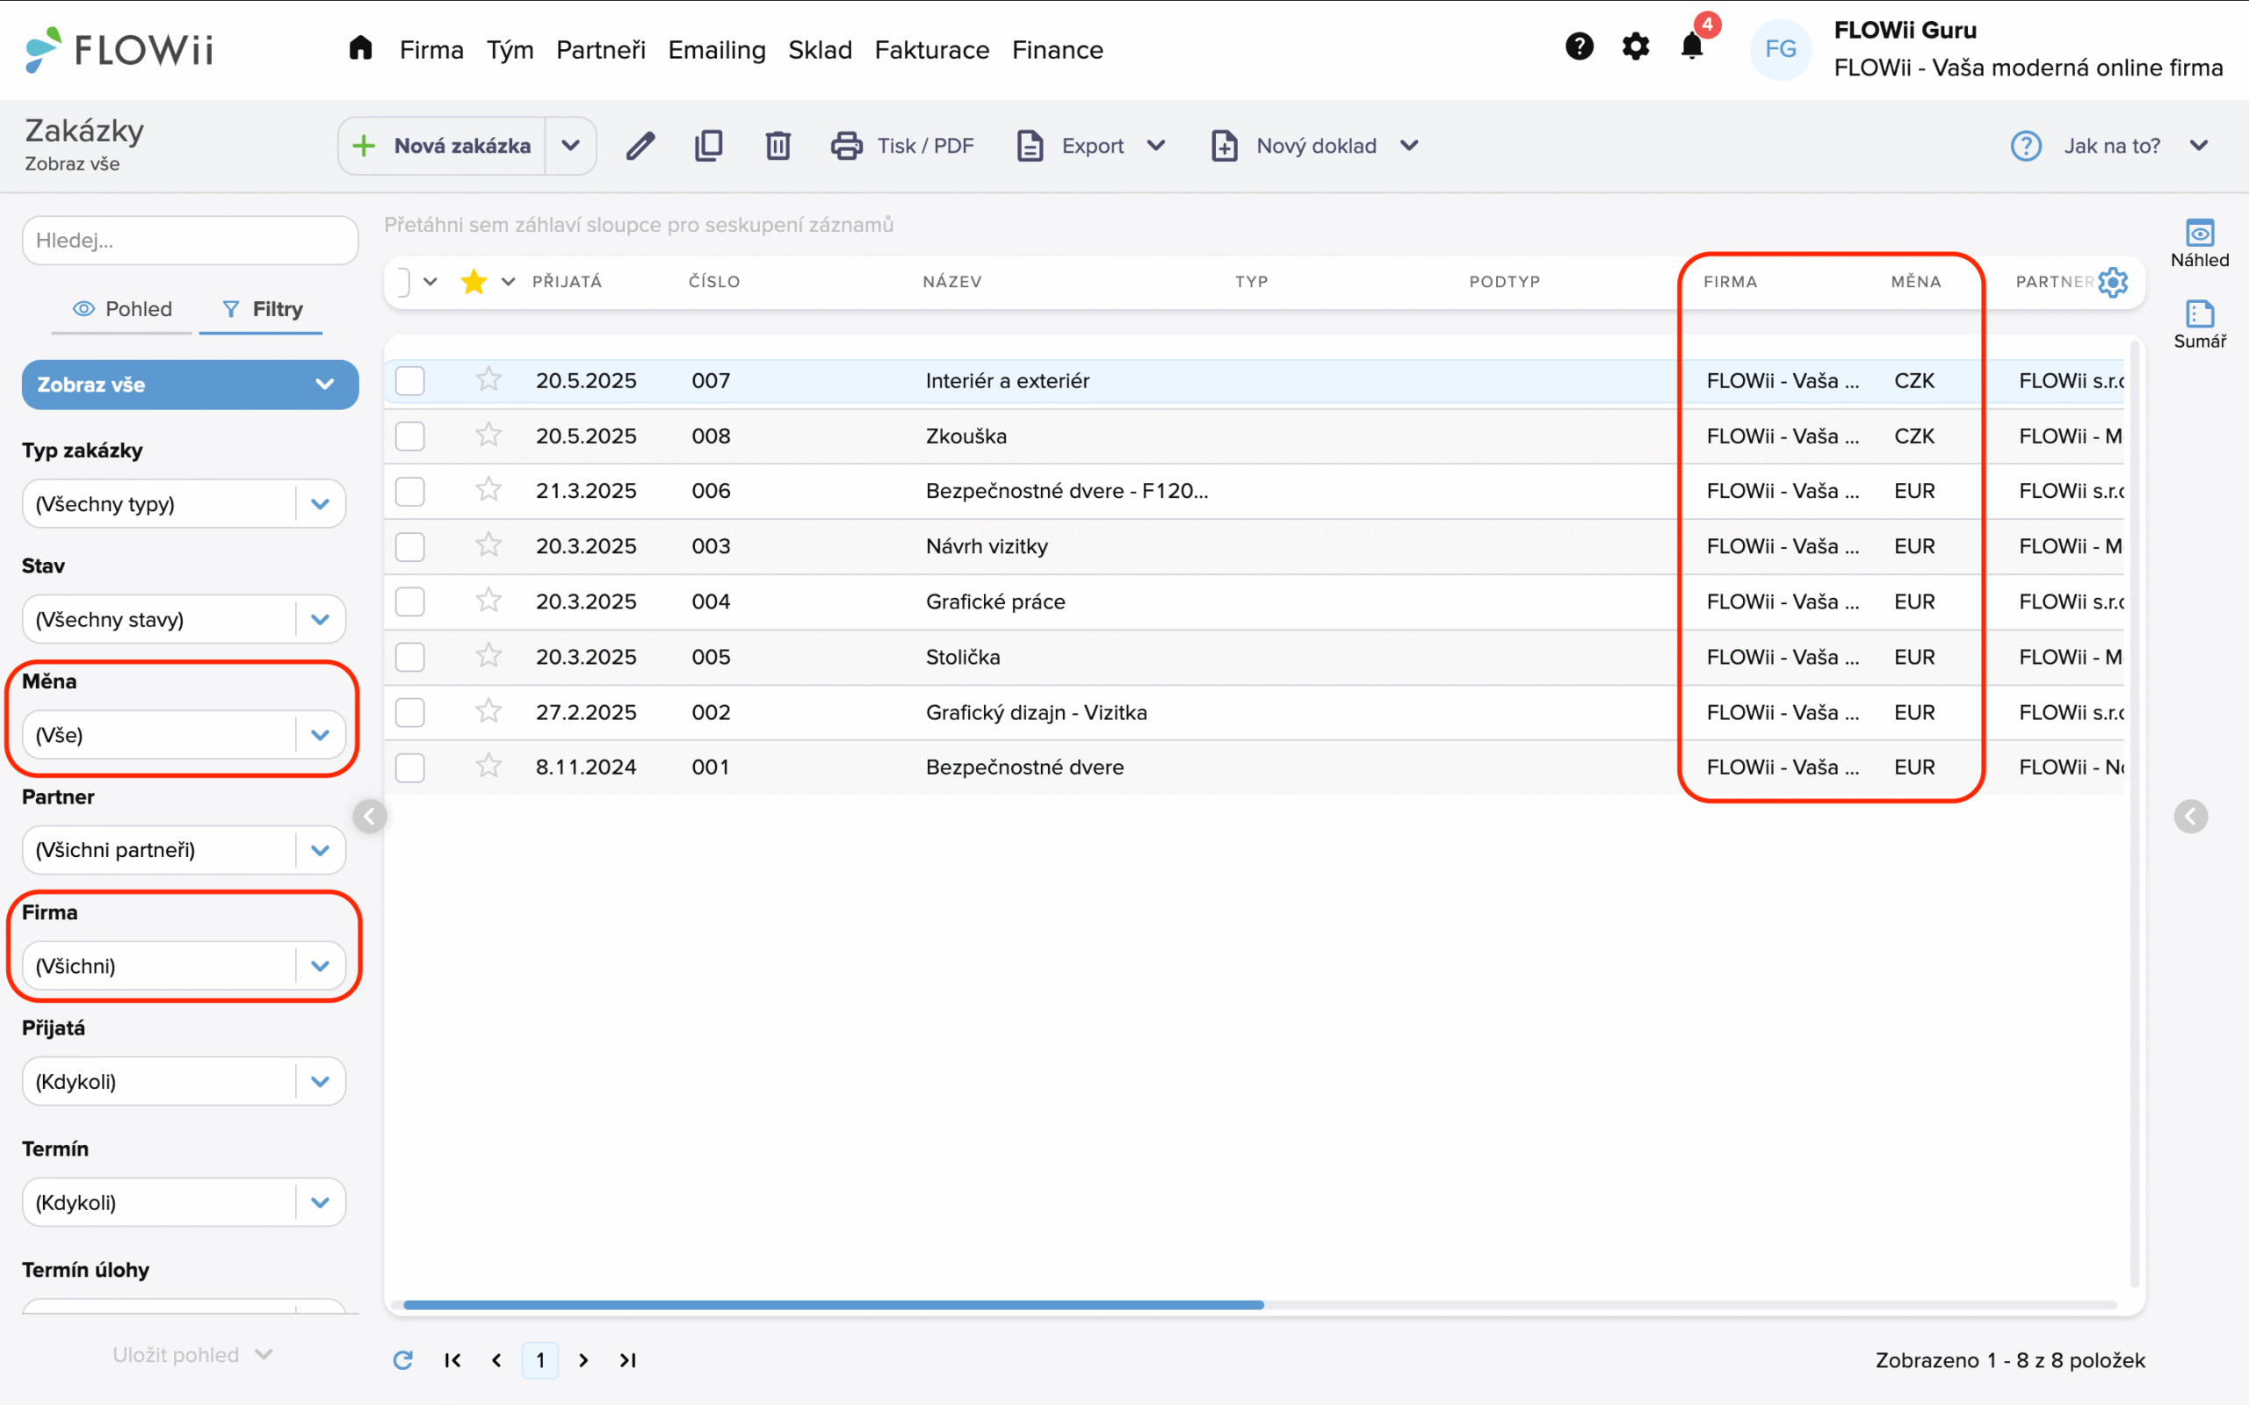The image size is (2249, 1405).
Task: Click the horizontal table scrollbar
Action: coord(834,1305)
